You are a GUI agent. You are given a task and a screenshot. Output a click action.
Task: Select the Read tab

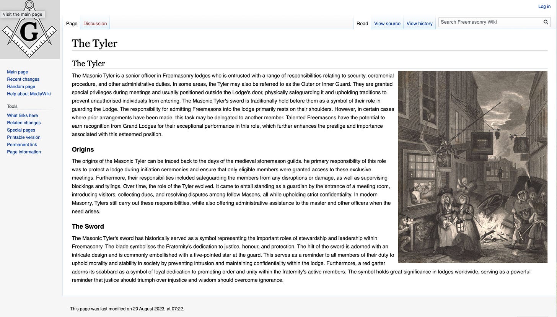pyautogui.click(x=362, y=23)
